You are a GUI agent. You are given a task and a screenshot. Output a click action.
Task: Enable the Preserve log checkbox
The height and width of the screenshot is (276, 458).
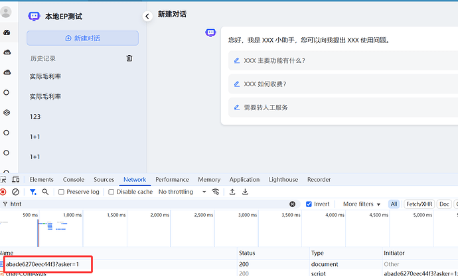(x=62, y=192)
